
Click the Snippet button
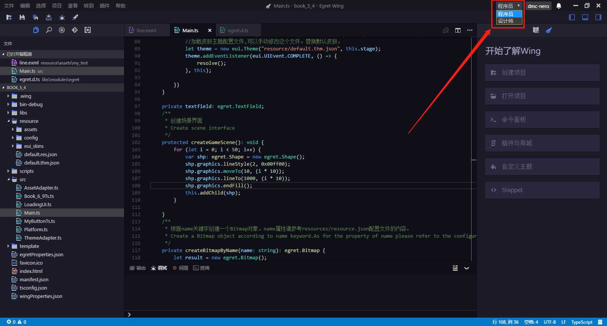542,190
